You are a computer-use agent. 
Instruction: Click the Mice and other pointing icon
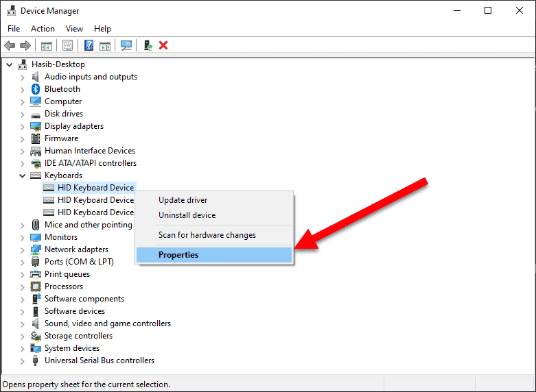[36, 225]
